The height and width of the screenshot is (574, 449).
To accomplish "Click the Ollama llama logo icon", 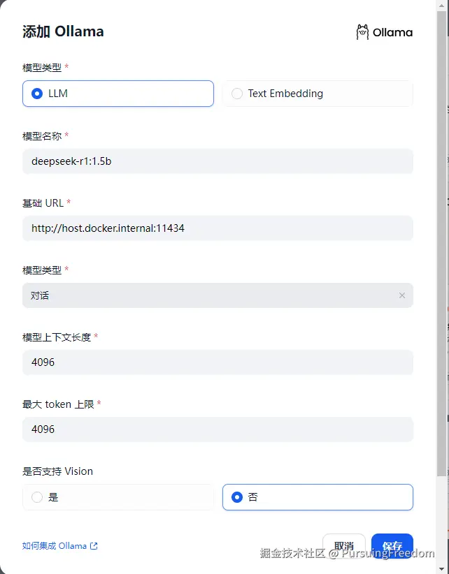I will (x=362, y=32).
